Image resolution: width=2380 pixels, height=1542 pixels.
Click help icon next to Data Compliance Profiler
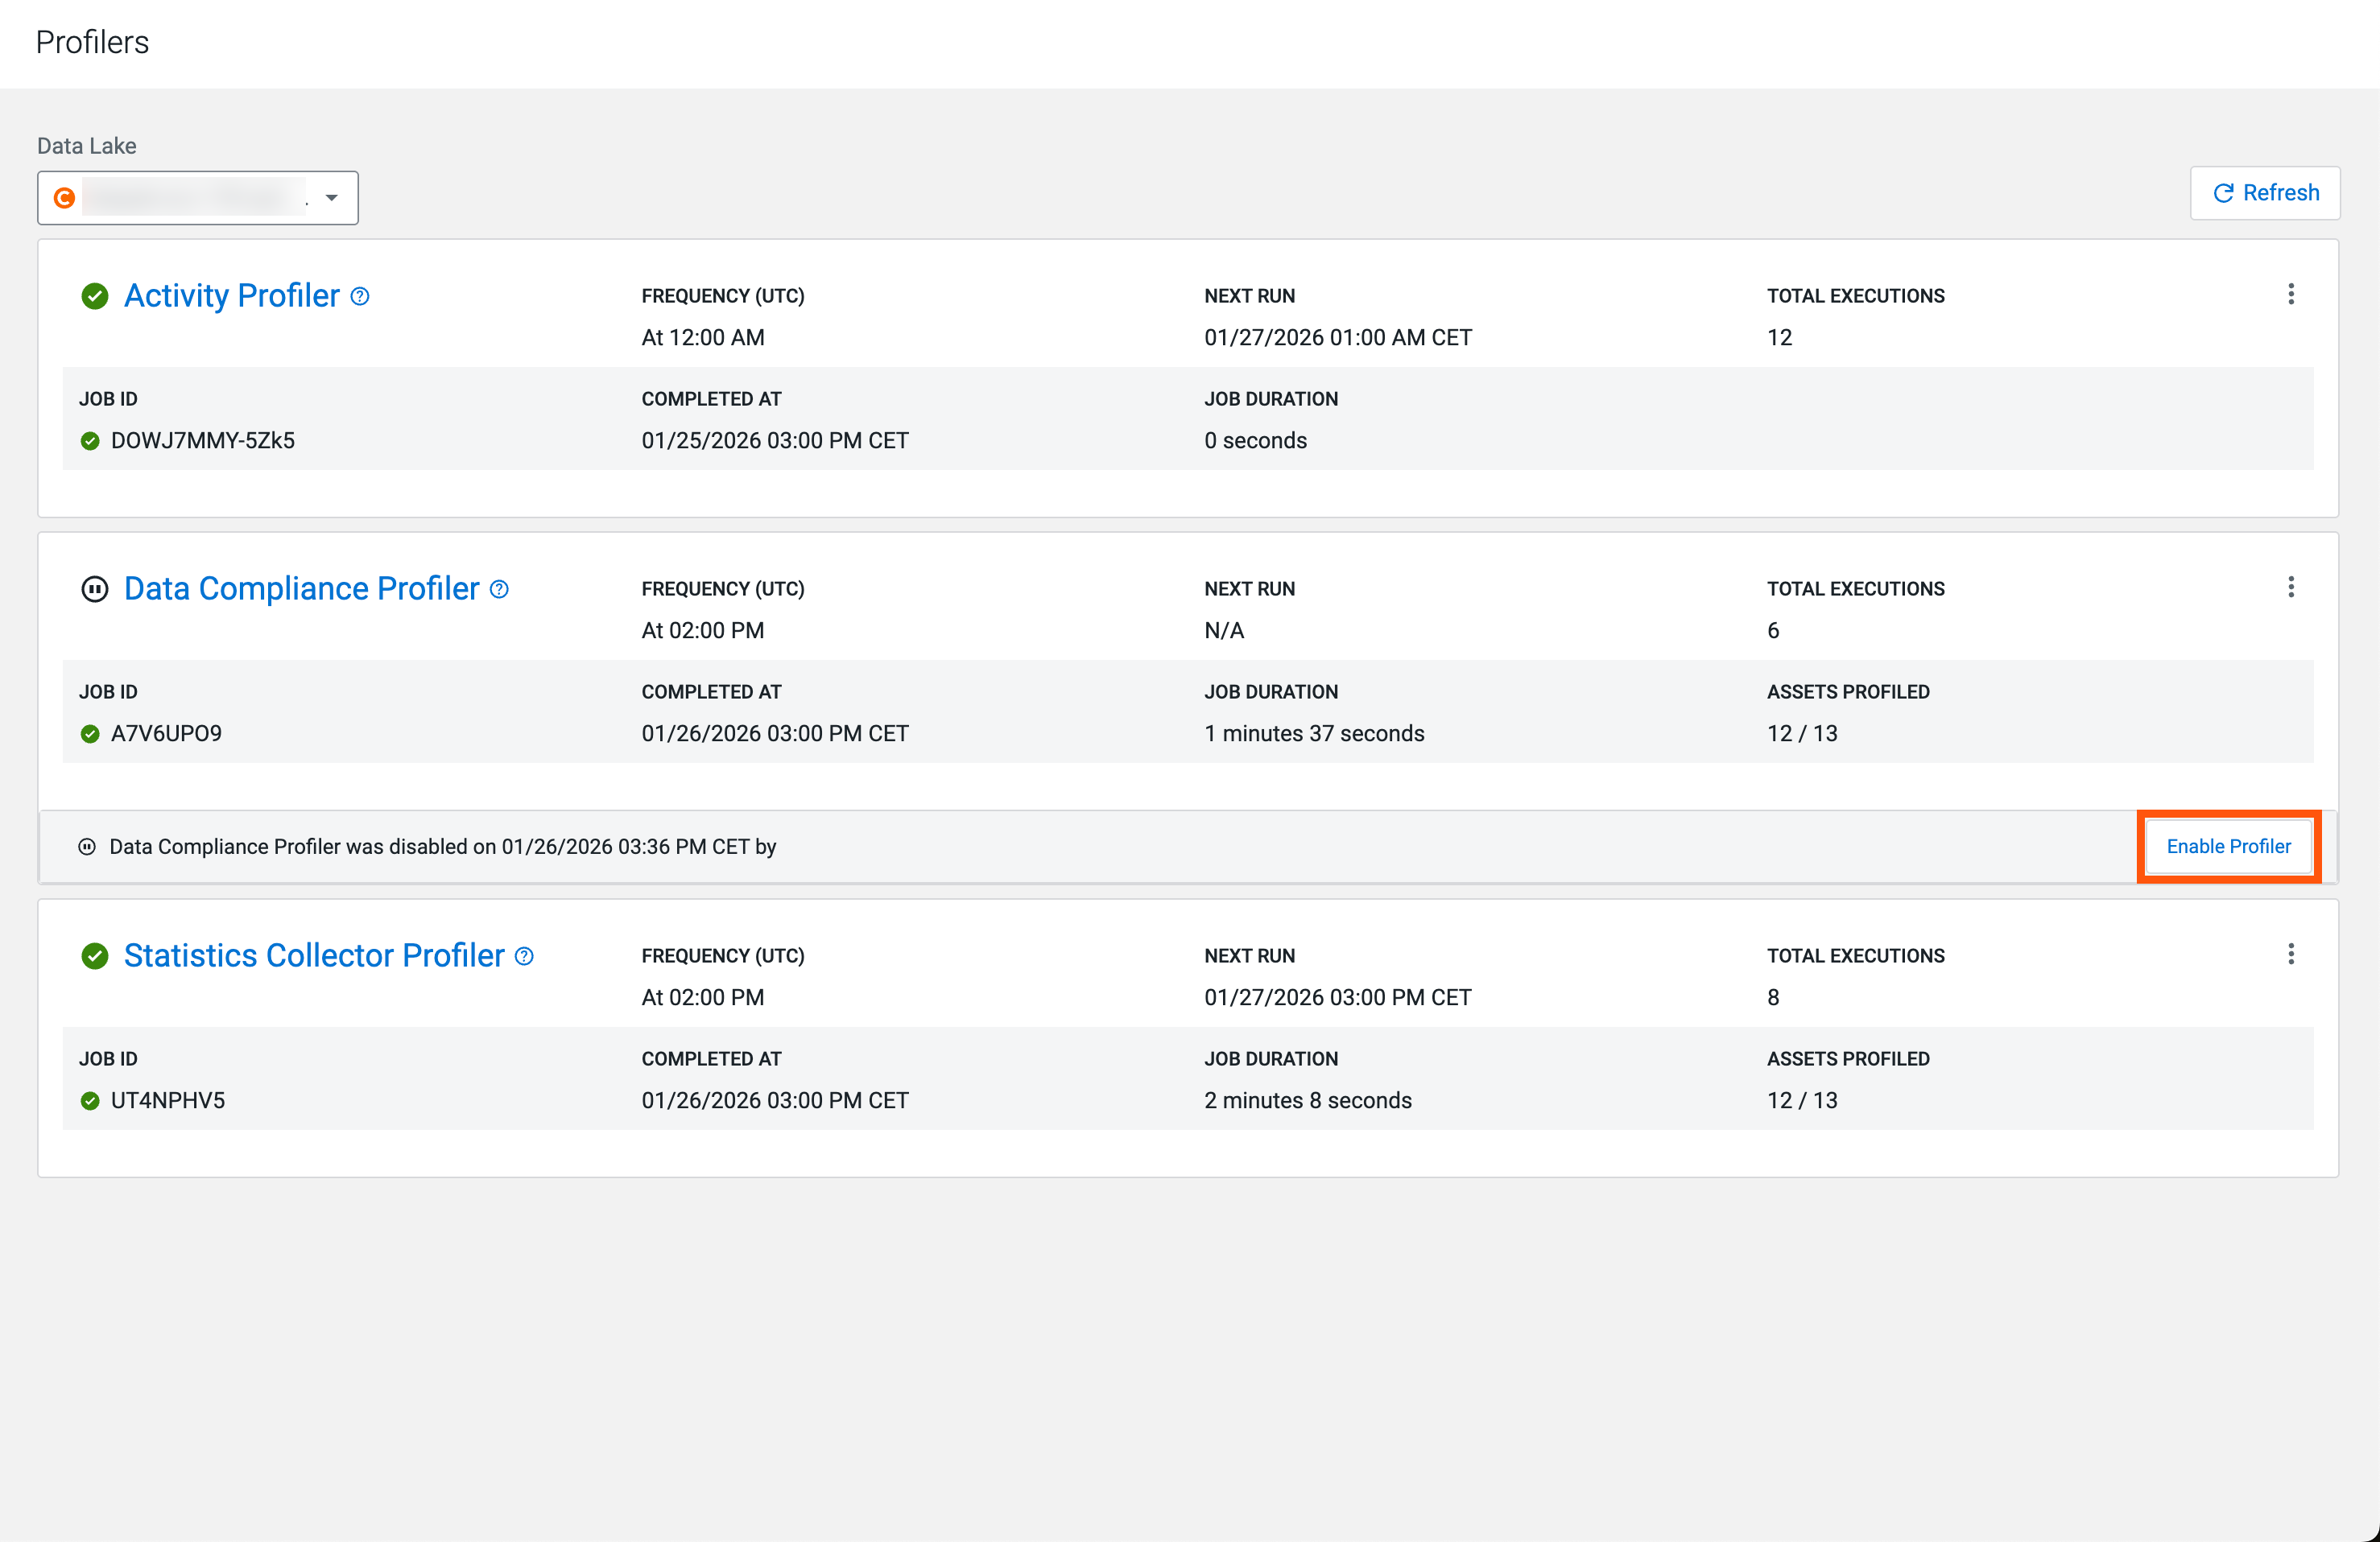pos(499,590)
